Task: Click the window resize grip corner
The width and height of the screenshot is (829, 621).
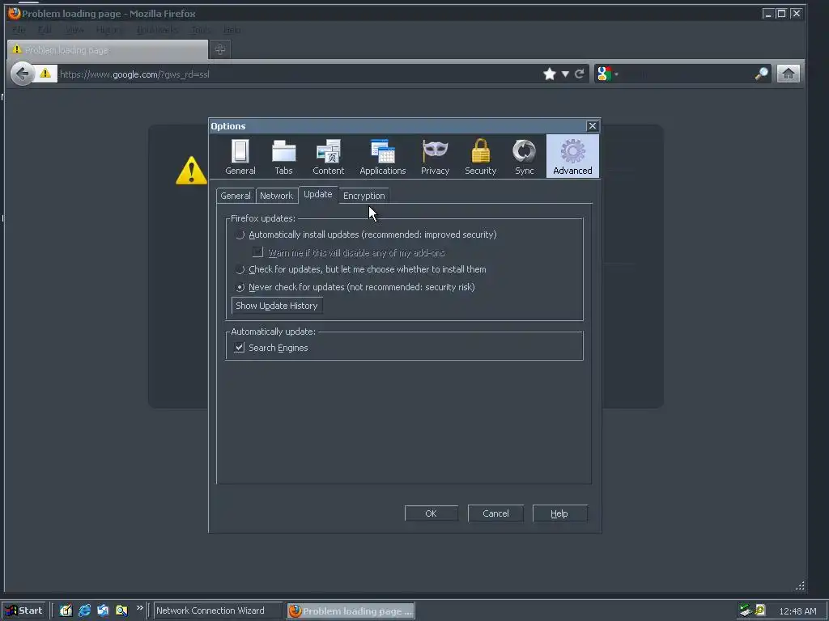Action: pos(800,585)
